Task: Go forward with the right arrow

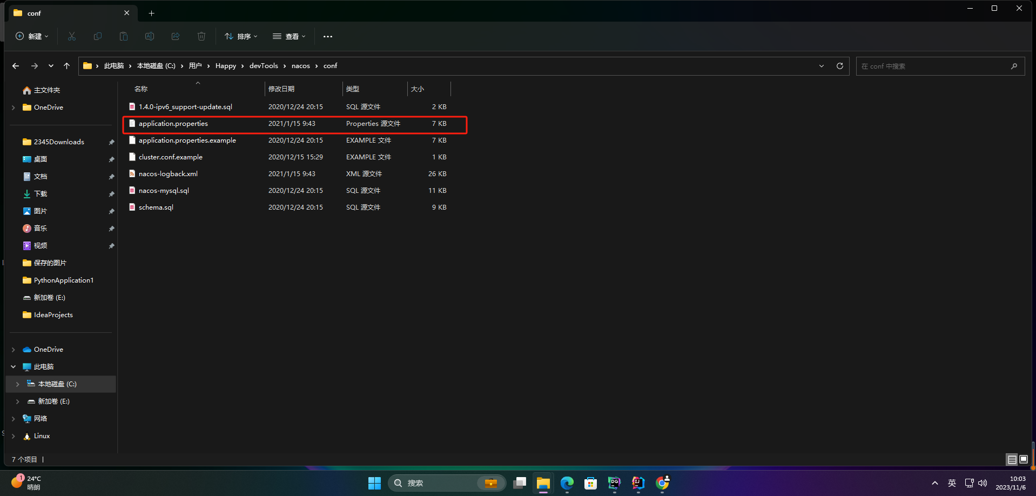Action: [34, 66]
